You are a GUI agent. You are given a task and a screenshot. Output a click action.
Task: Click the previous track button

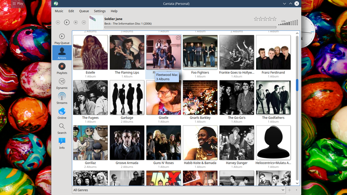coord(58,22)
